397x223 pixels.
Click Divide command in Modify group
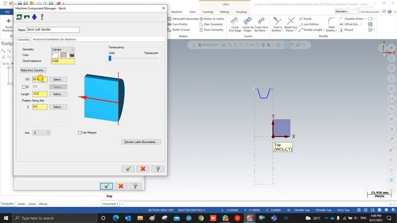[x=305, y=19]
